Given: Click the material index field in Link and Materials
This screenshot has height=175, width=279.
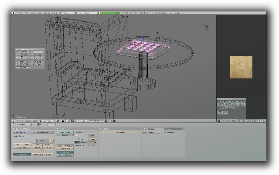Looking at the screenshot, I should [43, 141].
